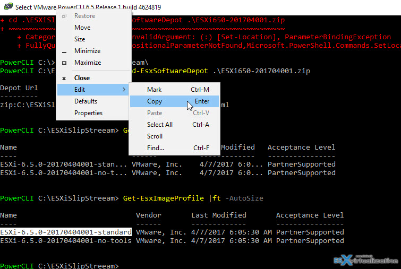Click the Minimize dash icon in system menu
The image size is (401, 269).
click(64, 51)
